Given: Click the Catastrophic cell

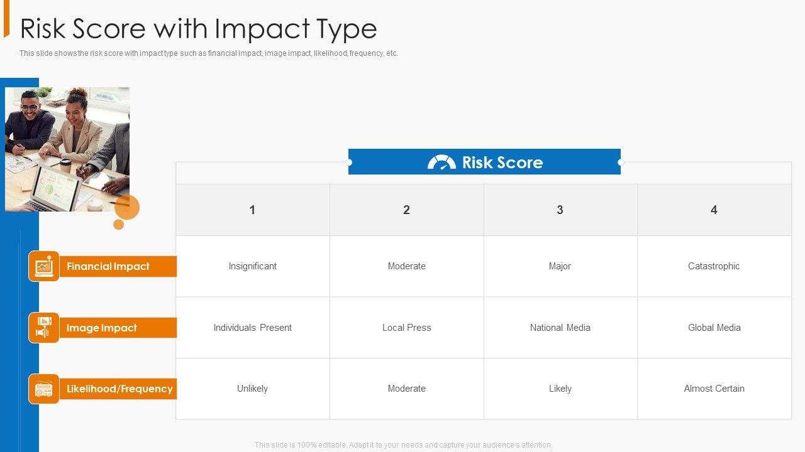Looking at the screenshot, I should (714, 266).
